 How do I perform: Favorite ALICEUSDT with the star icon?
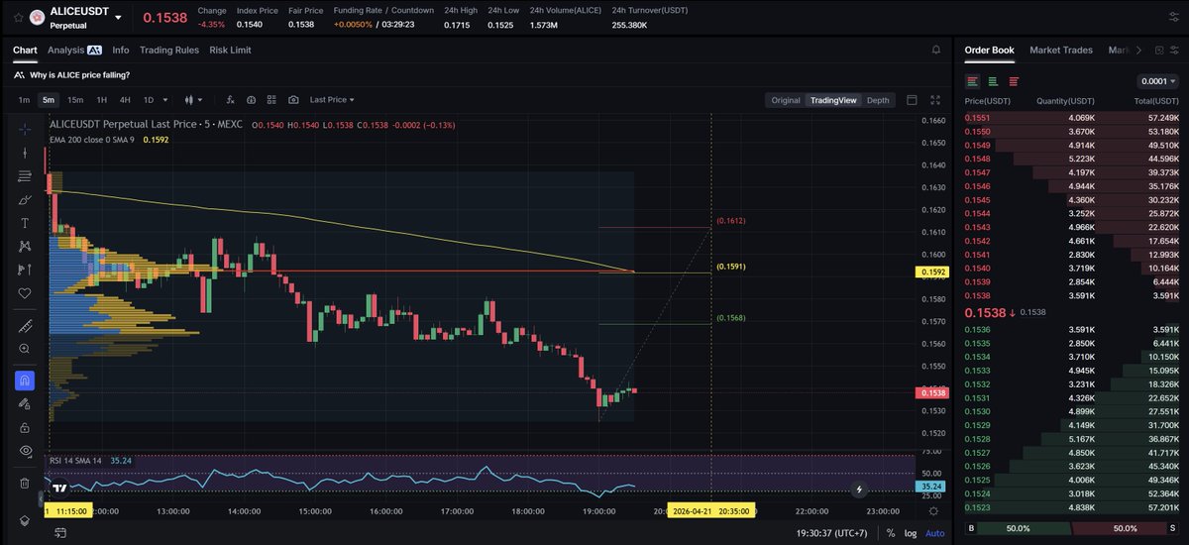pos(17,17)
